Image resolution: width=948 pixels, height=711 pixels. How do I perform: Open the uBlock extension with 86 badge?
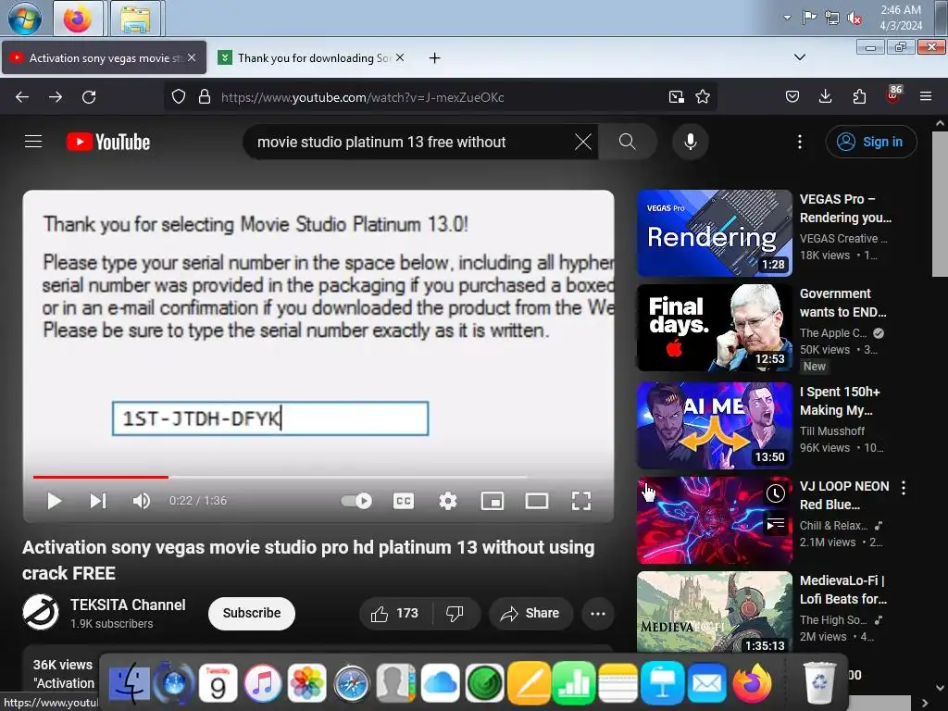[893, 95]
